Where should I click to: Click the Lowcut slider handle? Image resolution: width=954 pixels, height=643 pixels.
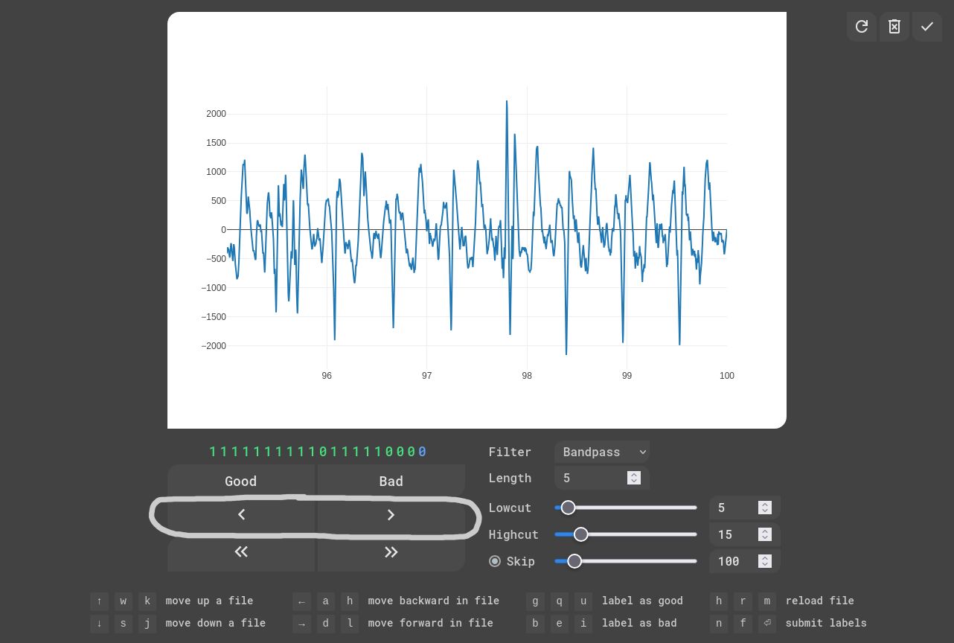(x=568, y=508)
